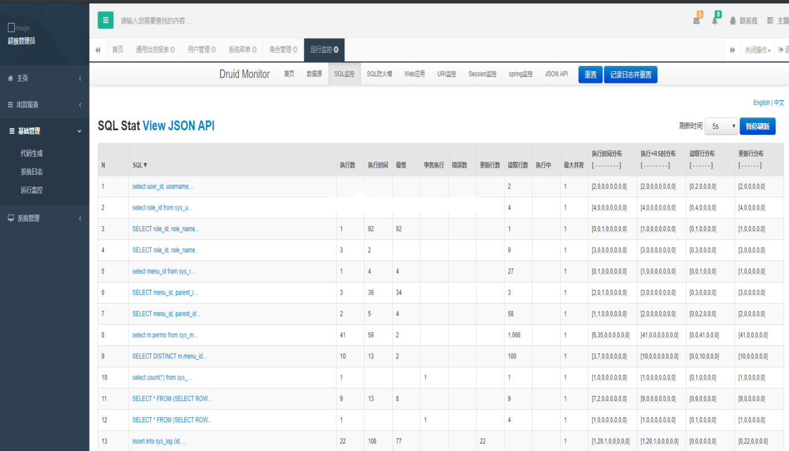Go to earlier tabs with double-left arrow
Viewport: 789px width, 451px height.
(x=97, y=50)
